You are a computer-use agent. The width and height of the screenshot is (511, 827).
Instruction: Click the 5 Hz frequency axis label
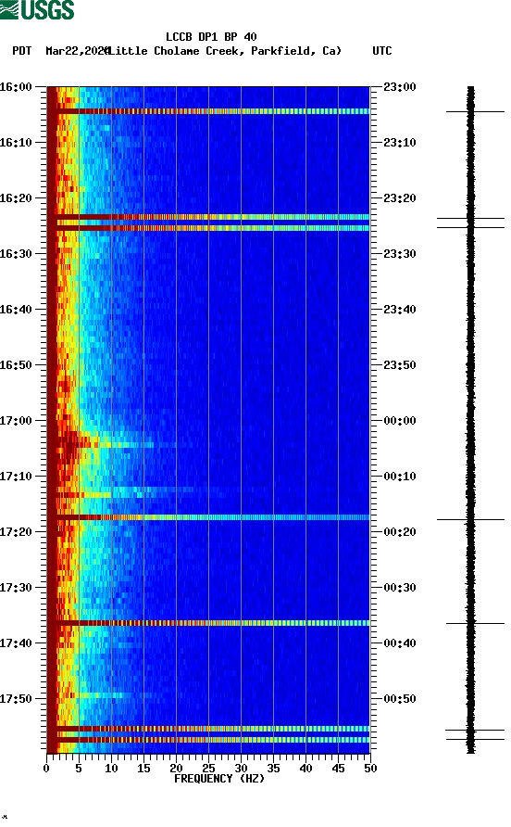[x=79, y=769]
